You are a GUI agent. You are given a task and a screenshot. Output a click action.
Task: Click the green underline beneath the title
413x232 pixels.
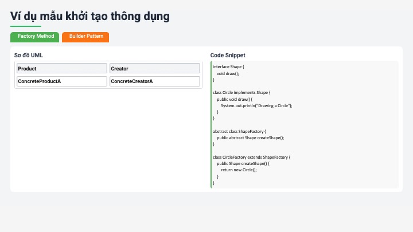26,26
